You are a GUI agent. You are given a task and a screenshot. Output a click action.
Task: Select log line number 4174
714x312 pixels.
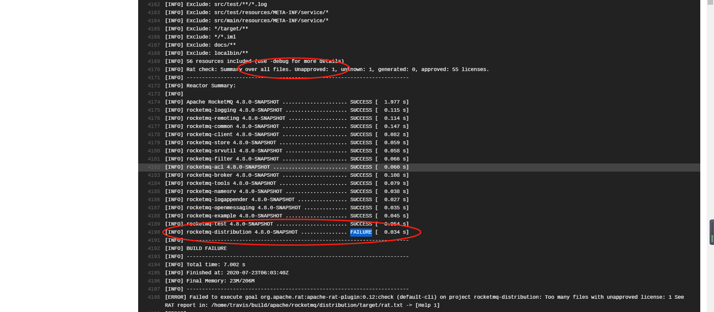[x=154, y=102]
